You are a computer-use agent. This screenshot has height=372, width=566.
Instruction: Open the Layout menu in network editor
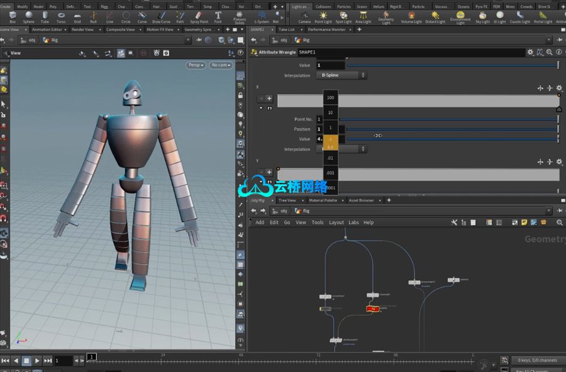tap(336, 222)
